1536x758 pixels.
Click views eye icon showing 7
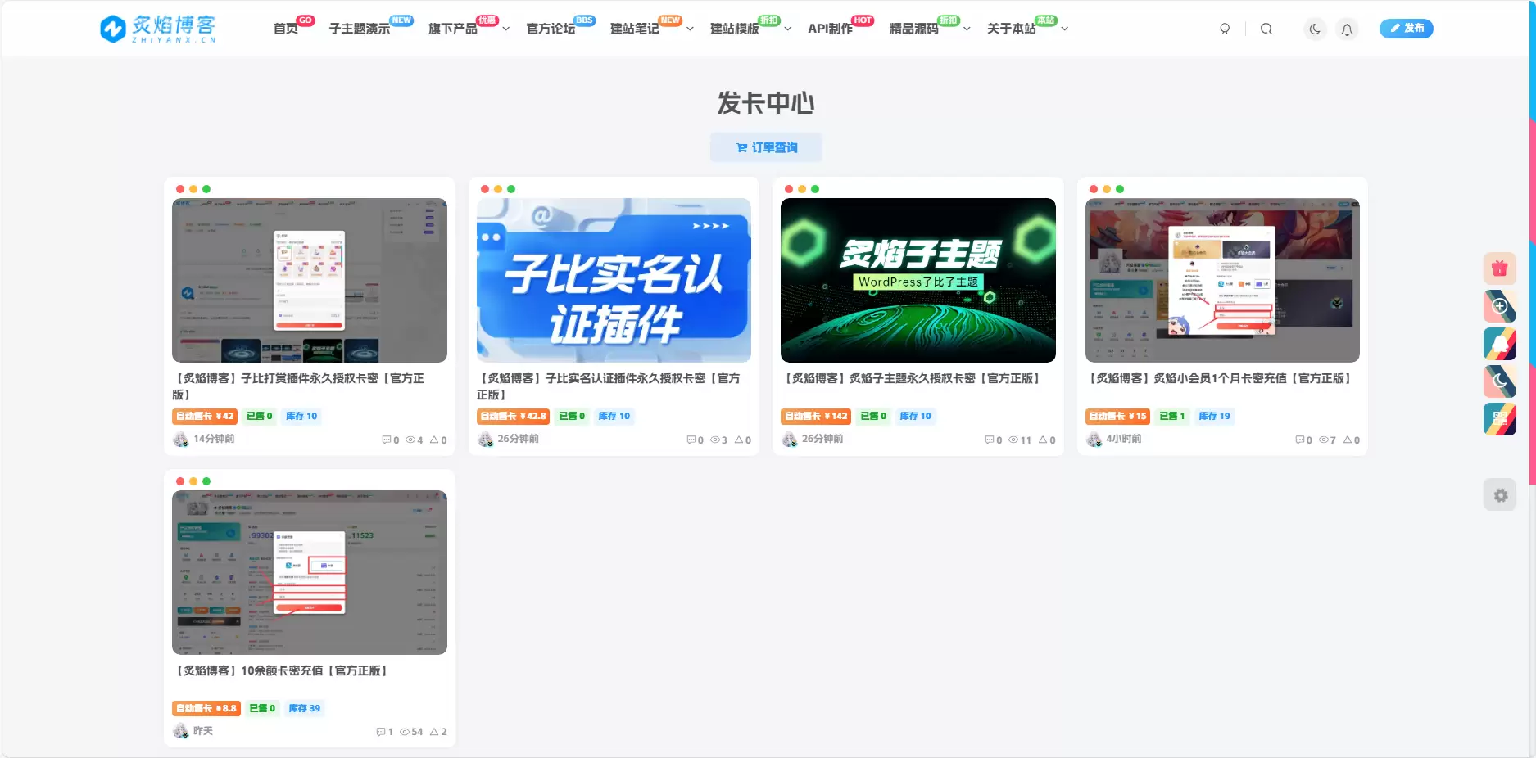click(x=1324, y=440)
